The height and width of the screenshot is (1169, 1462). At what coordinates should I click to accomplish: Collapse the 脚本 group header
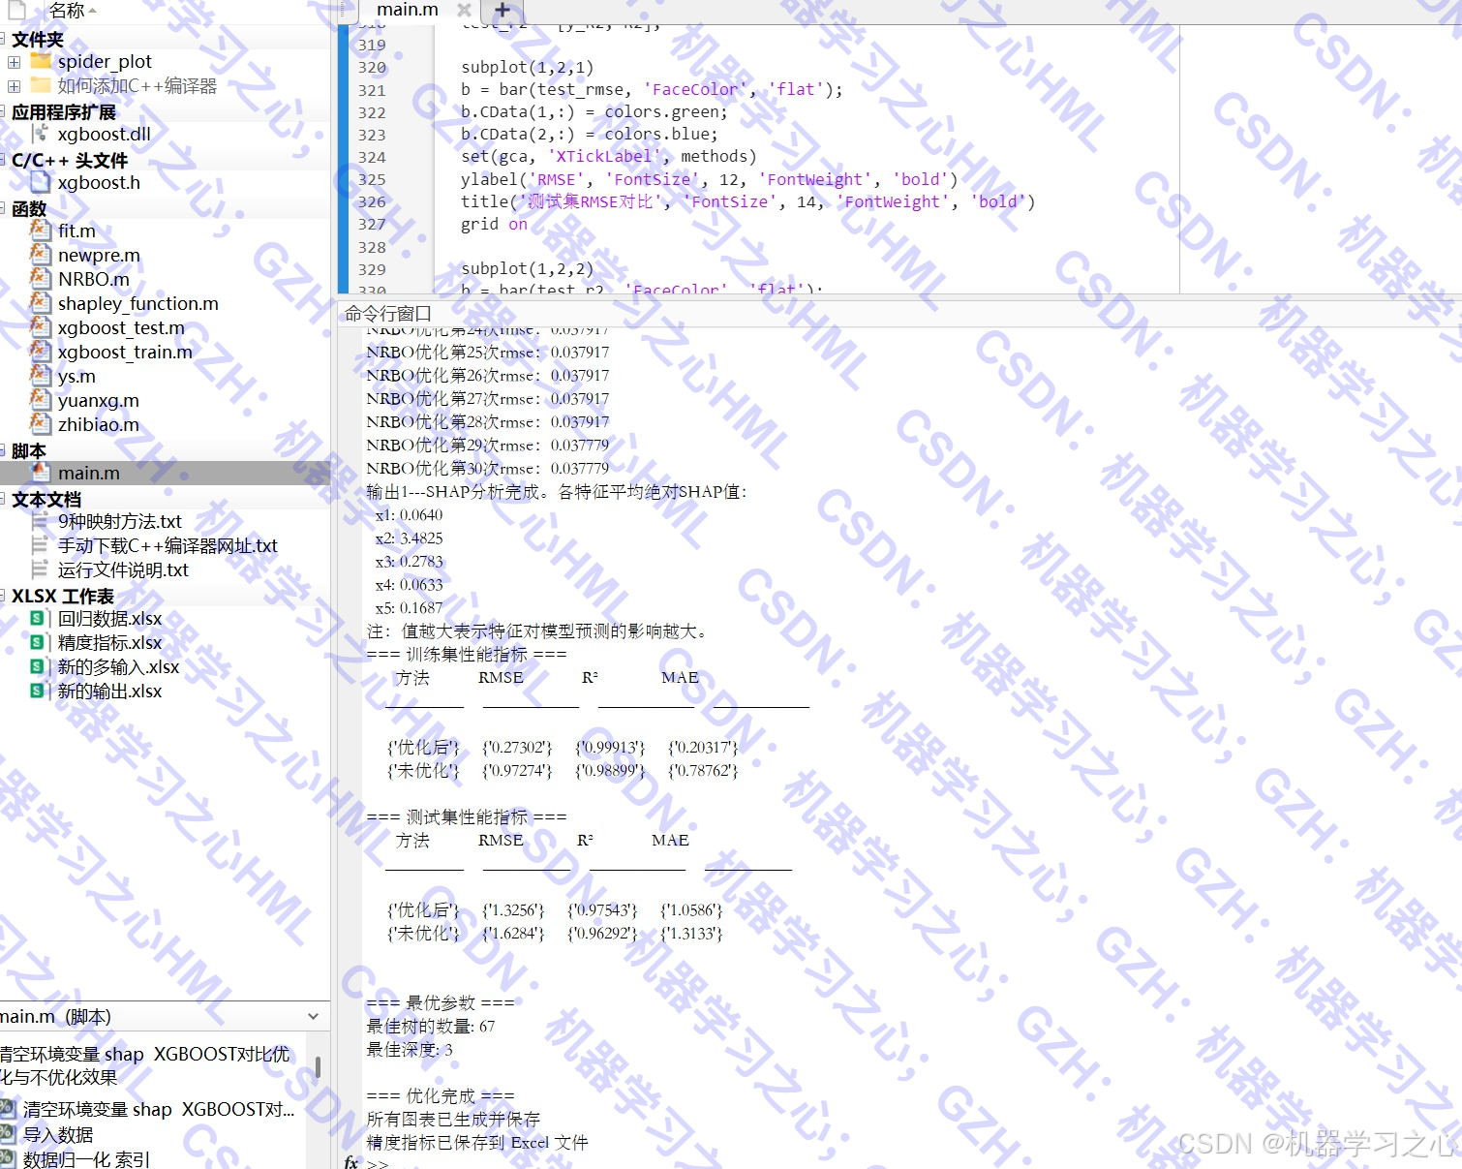coord(3,450)
